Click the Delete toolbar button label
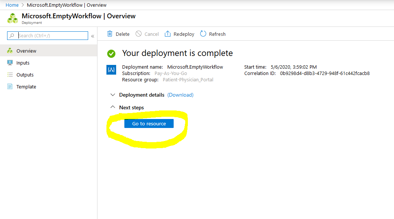This screenshot has height=219, width=394. pos(122,34)
